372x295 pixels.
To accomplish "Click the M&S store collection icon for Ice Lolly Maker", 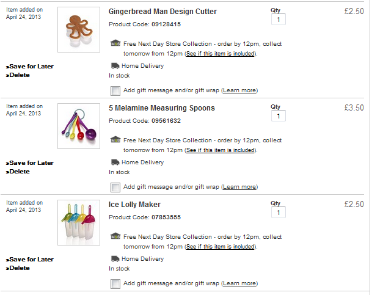I will coord(115,236).
